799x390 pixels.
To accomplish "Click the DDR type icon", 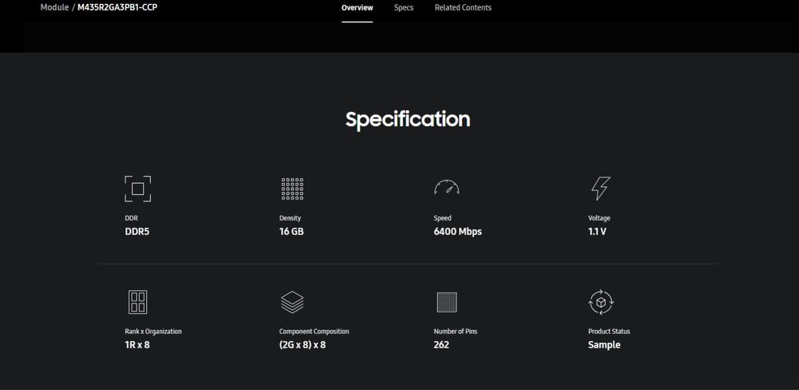I will point(137,189).
